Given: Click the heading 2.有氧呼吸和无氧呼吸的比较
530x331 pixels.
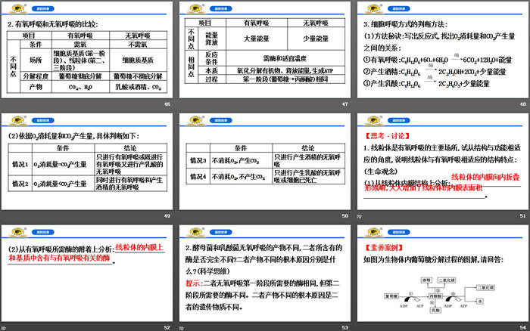Looking at the screenshot, I should (x=53, y=24).
